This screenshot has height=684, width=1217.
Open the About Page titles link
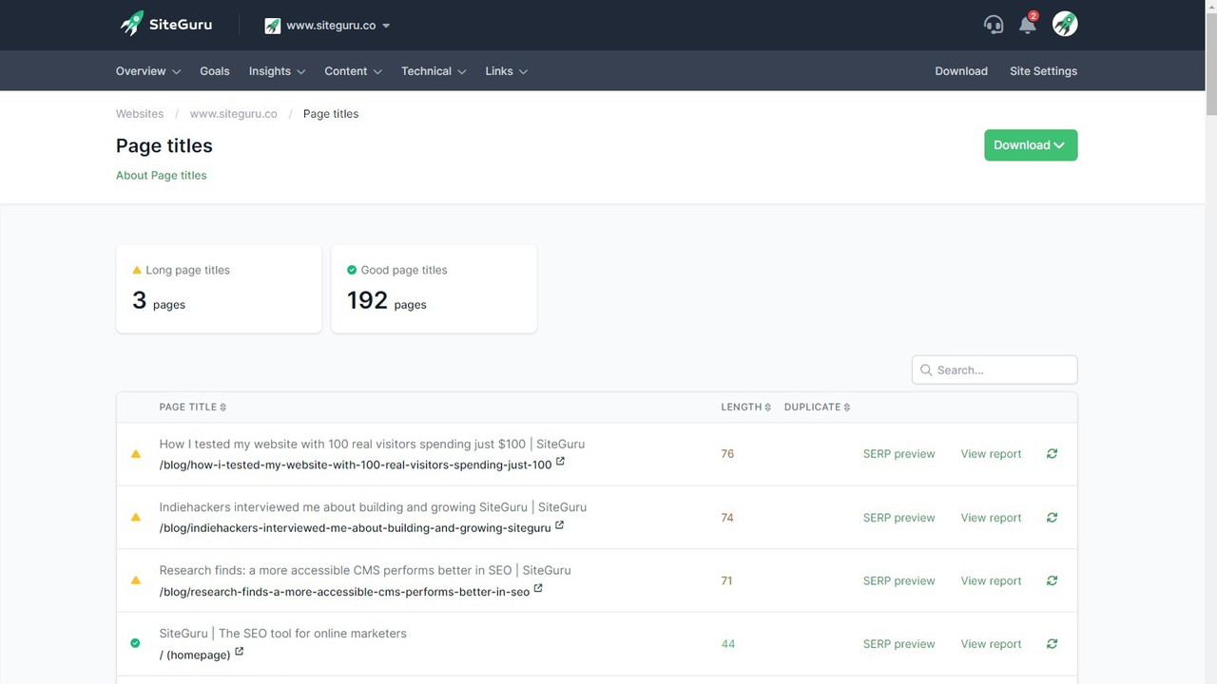click(x=161, y=175)
